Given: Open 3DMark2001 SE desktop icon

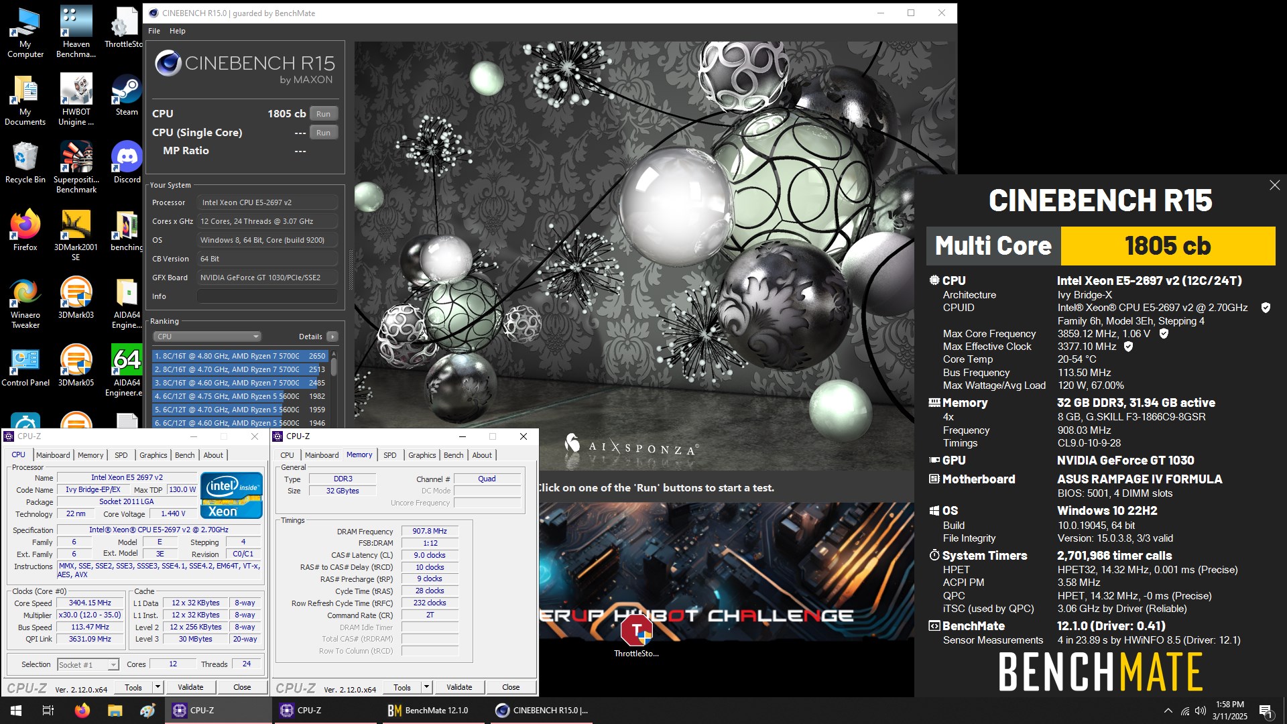Looking at the screenshot, I should coord(76,235).
